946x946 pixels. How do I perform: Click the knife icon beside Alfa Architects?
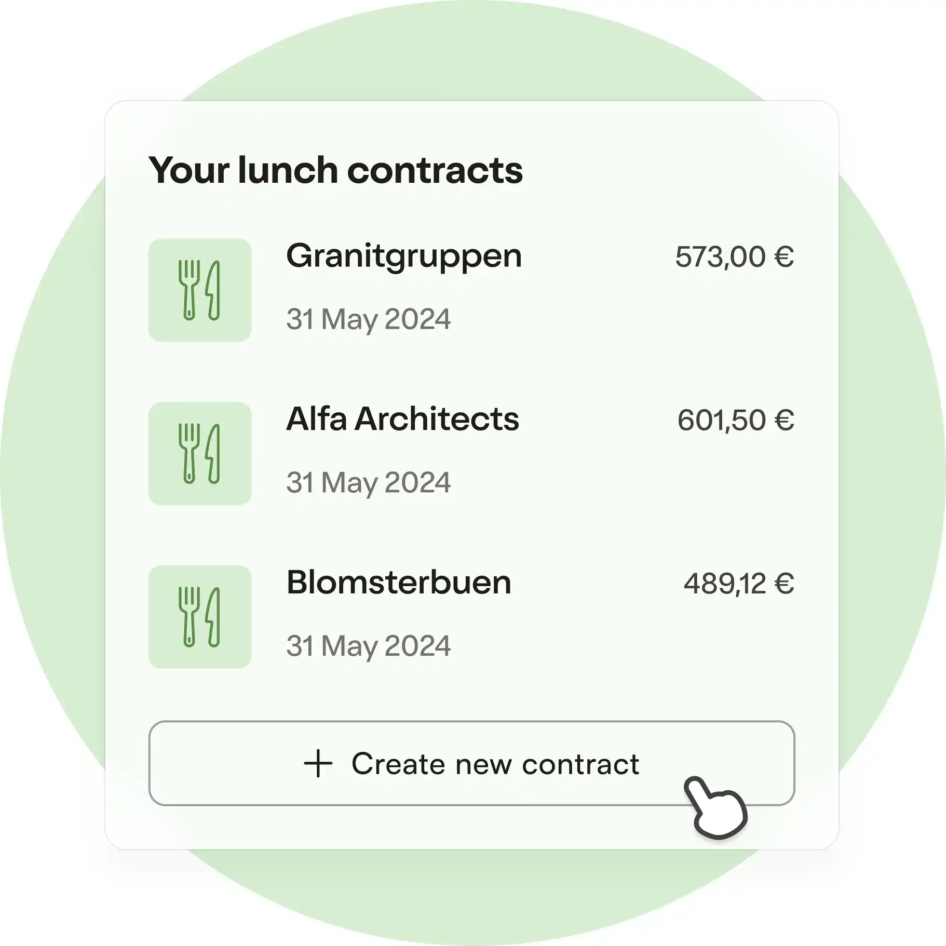pyautogui.click(x=213, y=454)
